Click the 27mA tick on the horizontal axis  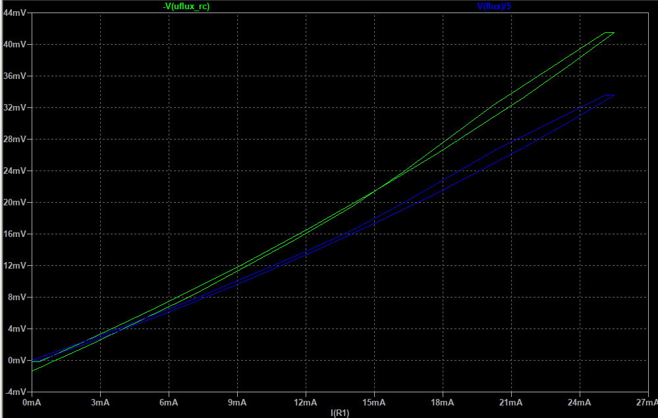pyautogui.click(x=647, y=402)
